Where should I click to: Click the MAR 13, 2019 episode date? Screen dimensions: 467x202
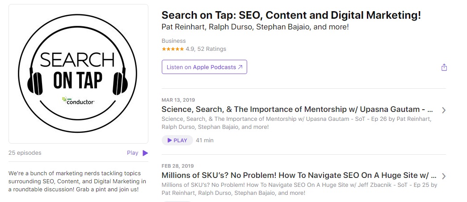pyautogui.click(x=178, y=100)
